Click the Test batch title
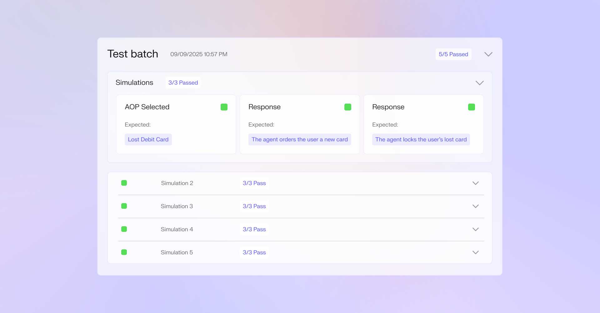This screenshot has width=600, height=313. click(x=133, y=54)
